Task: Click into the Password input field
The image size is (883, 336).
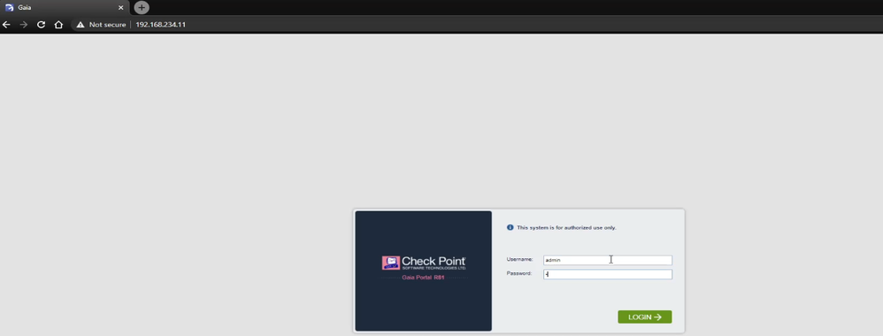Action: tap(608, 275)
